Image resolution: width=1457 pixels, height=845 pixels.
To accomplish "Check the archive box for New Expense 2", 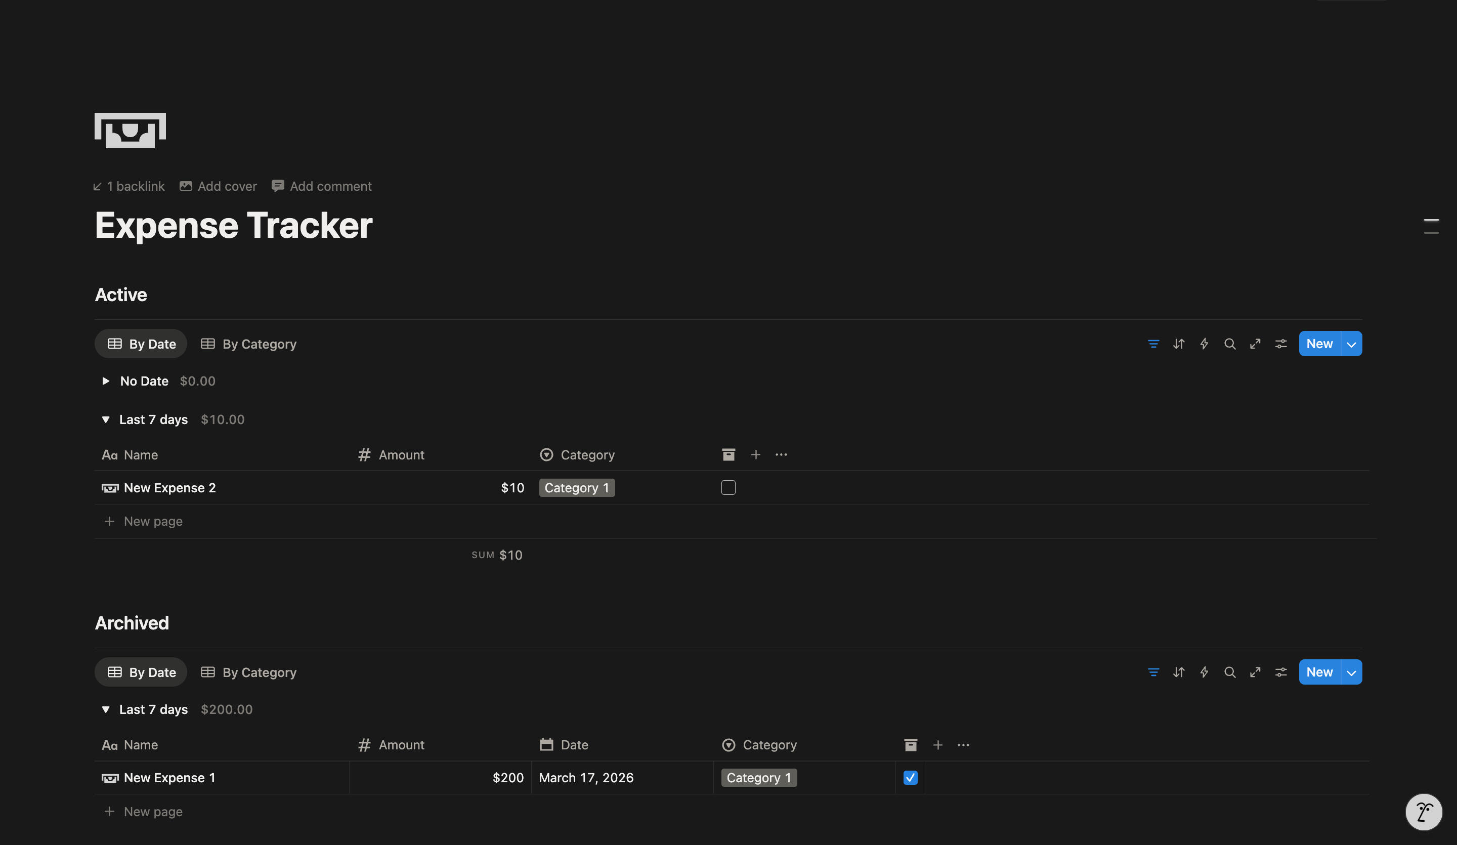I will click(x=728, y=488).
